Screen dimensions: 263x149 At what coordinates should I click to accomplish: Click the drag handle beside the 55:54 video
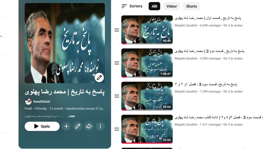[117, 96]
